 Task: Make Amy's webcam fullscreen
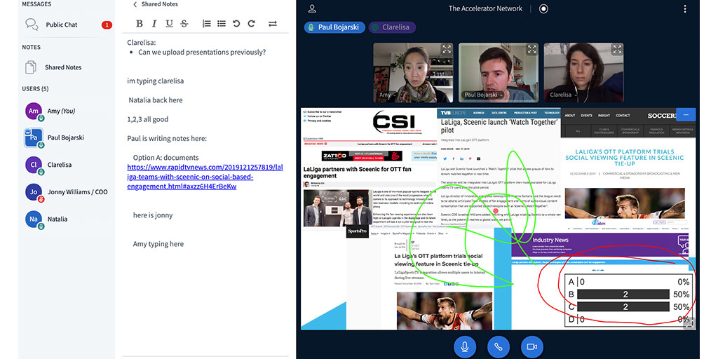click(x=447, y=50)
